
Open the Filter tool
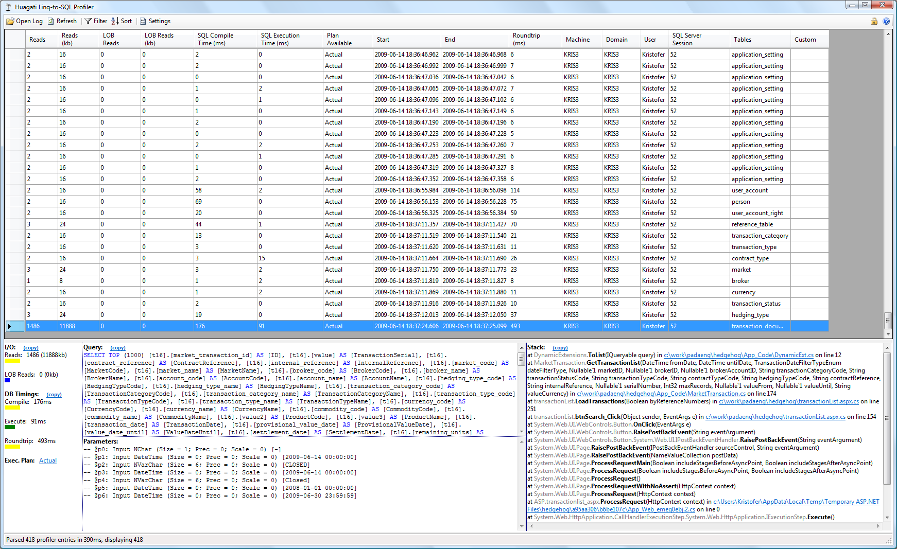96,21
